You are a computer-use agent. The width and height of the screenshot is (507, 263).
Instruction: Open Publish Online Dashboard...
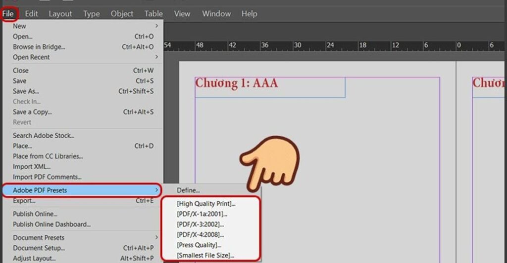(x=83, y=225)
